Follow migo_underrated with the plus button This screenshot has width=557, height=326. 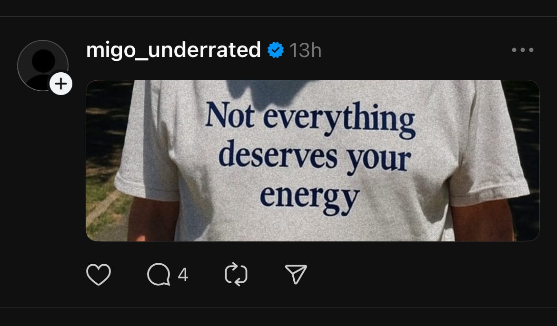[61, 84]
